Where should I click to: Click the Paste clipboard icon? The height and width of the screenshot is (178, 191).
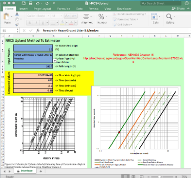(x=7, y=17)
